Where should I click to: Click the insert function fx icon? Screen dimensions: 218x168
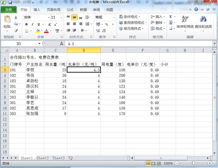[x=62, y=44]
